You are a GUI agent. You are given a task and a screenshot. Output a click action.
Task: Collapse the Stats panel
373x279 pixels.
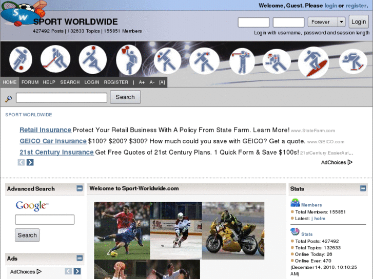(363, 188)
